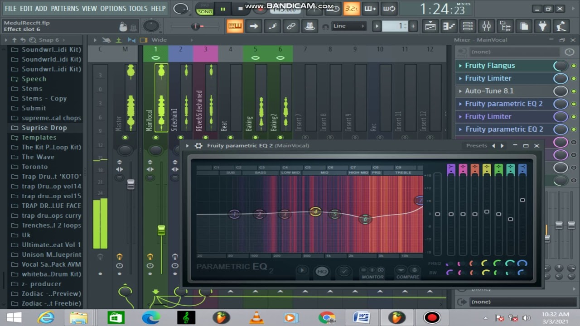Open the Channel rack view

[468, 26]
